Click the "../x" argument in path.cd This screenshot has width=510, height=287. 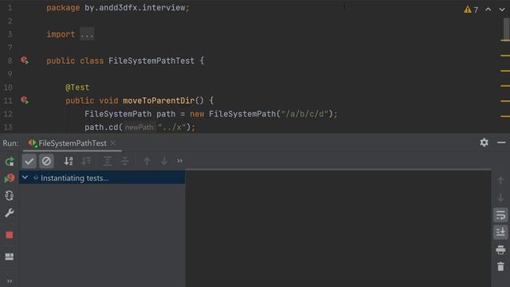(x=172, y=128)
